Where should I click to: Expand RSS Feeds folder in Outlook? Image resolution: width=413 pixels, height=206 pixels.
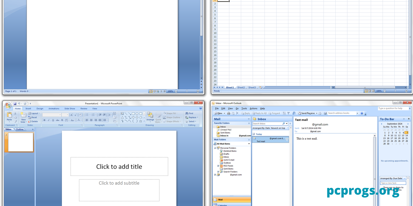point(218,166)
